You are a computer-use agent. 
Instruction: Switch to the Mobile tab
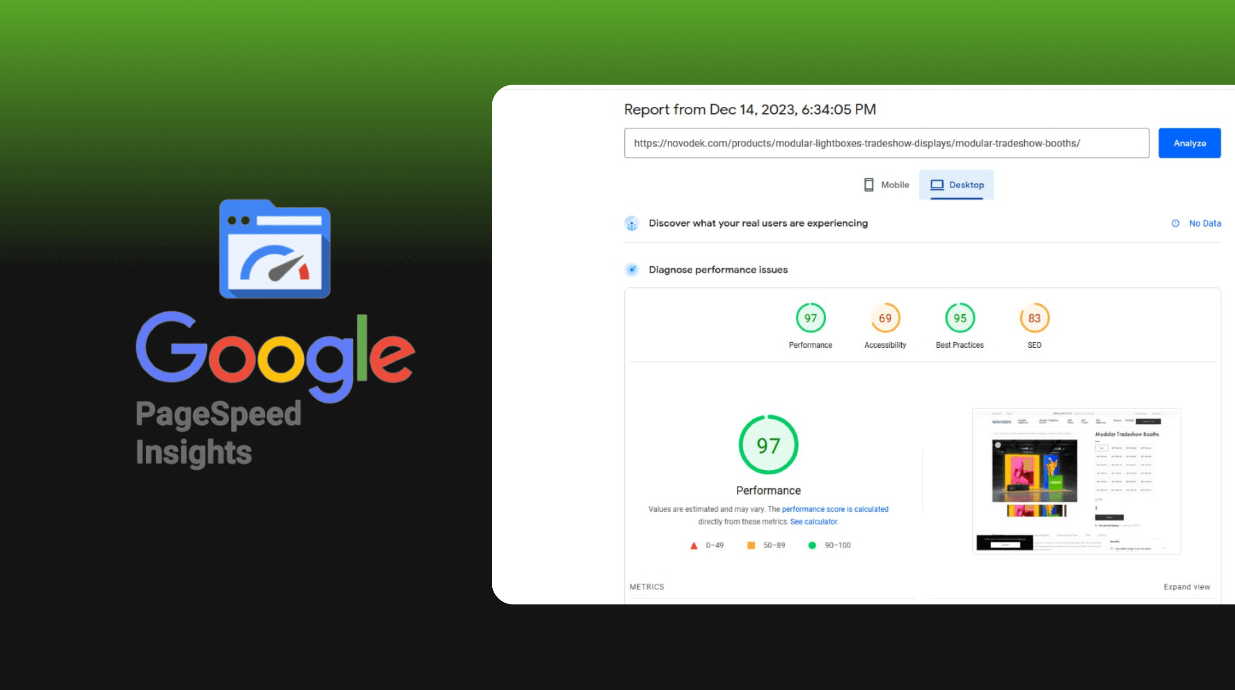[x=886, y=185]
